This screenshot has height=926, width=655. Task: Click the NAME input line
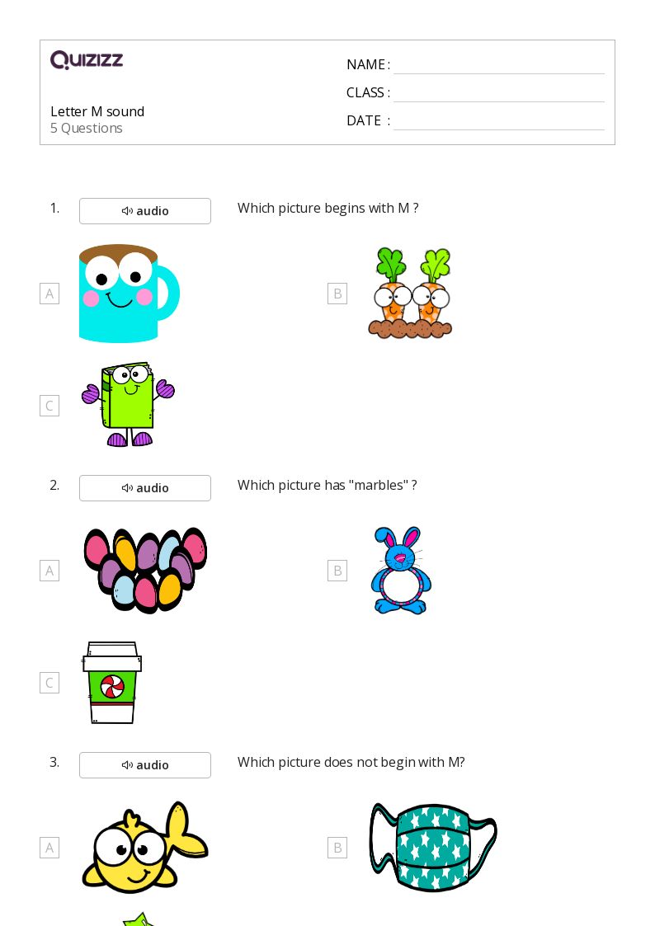tap(499, 65)
